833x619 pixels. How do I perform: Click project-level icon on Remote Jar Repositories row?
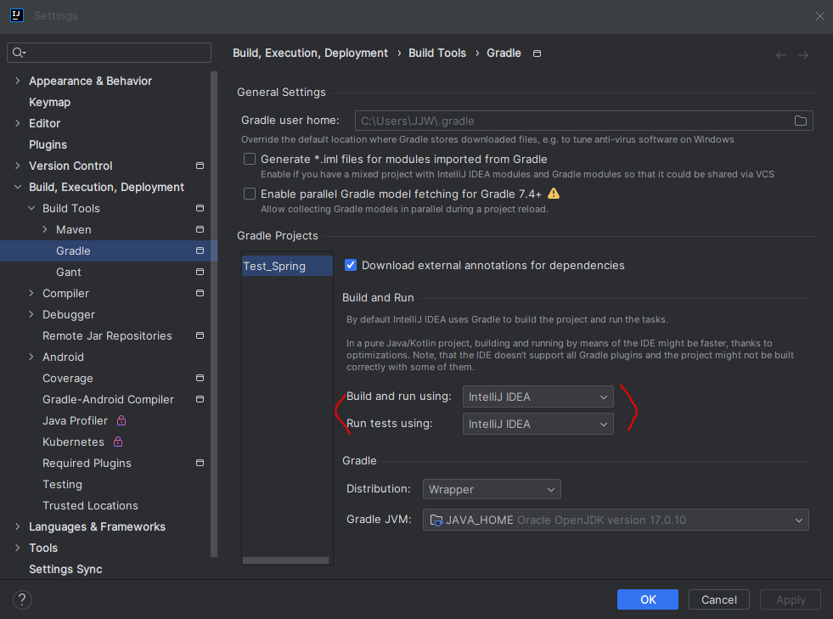200,335
